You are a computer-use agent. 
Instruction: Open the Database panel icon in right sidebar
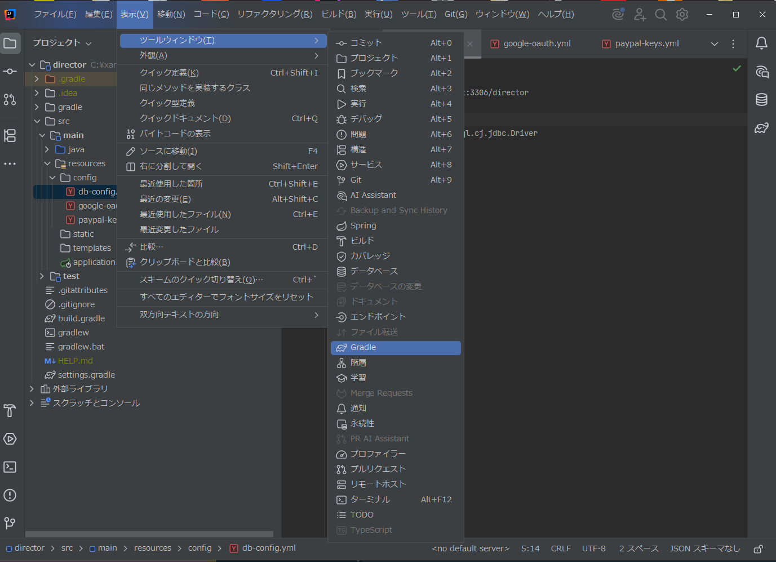click(761, 99)
